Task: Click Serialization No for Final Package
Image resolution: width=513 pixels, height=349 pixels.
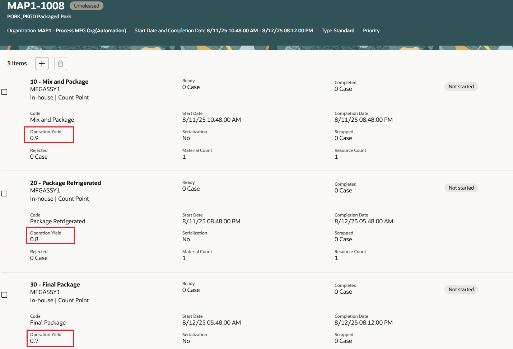Action: pyautogui.click(x=195, y=338)
